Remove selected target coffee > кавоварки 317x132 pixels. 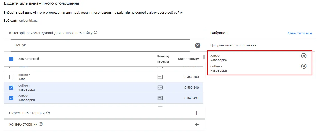(x=303, y=66)
